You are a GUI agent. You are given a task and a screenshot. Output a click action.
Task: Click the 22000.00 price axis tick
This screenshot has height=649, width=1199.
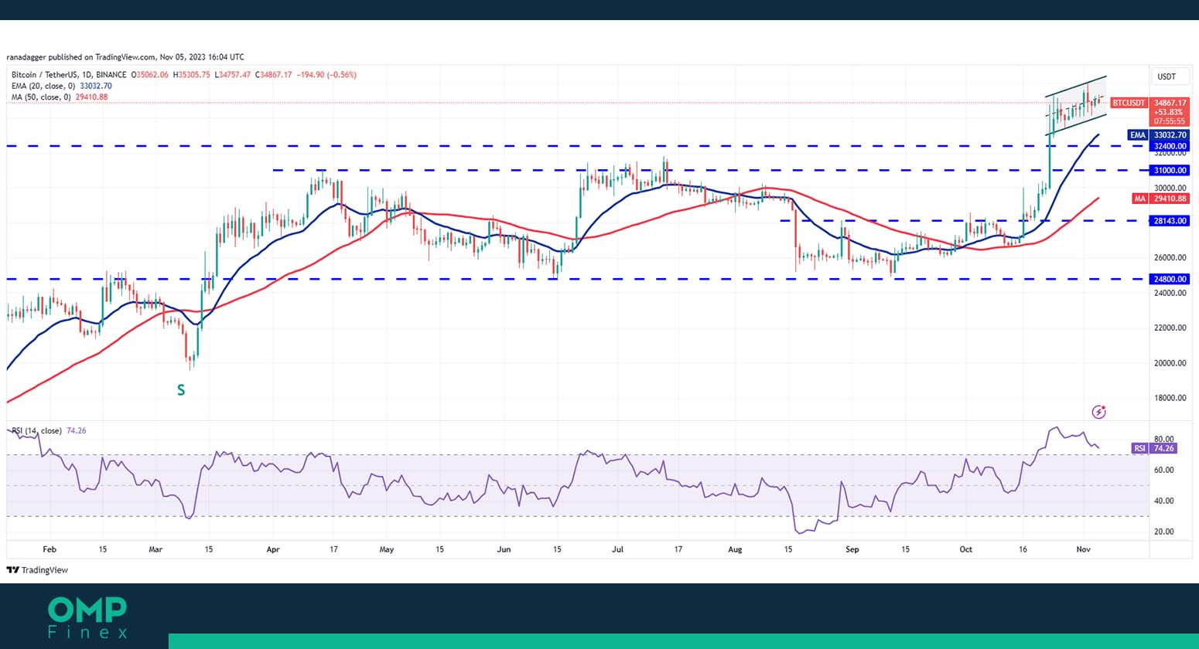1170,328
